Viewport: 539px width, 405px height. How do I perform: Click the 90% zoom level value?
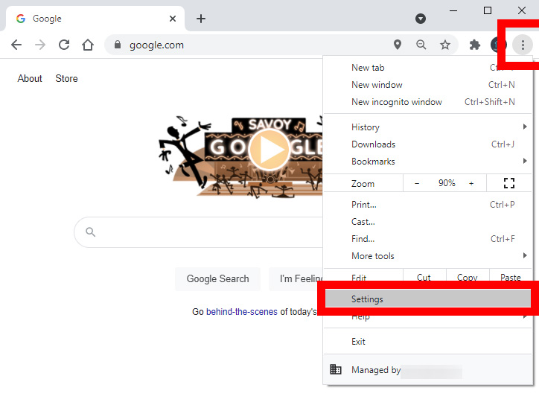tap(447, 183)
